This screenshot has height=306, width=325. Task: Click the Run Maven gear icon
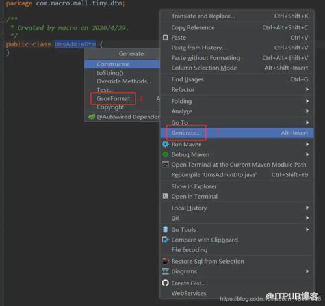165,145
